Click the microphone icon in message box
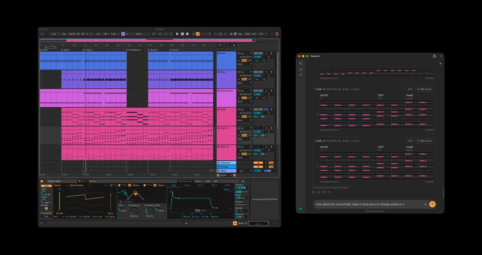This screenshot has width=482, height=255. click(425, 204)
